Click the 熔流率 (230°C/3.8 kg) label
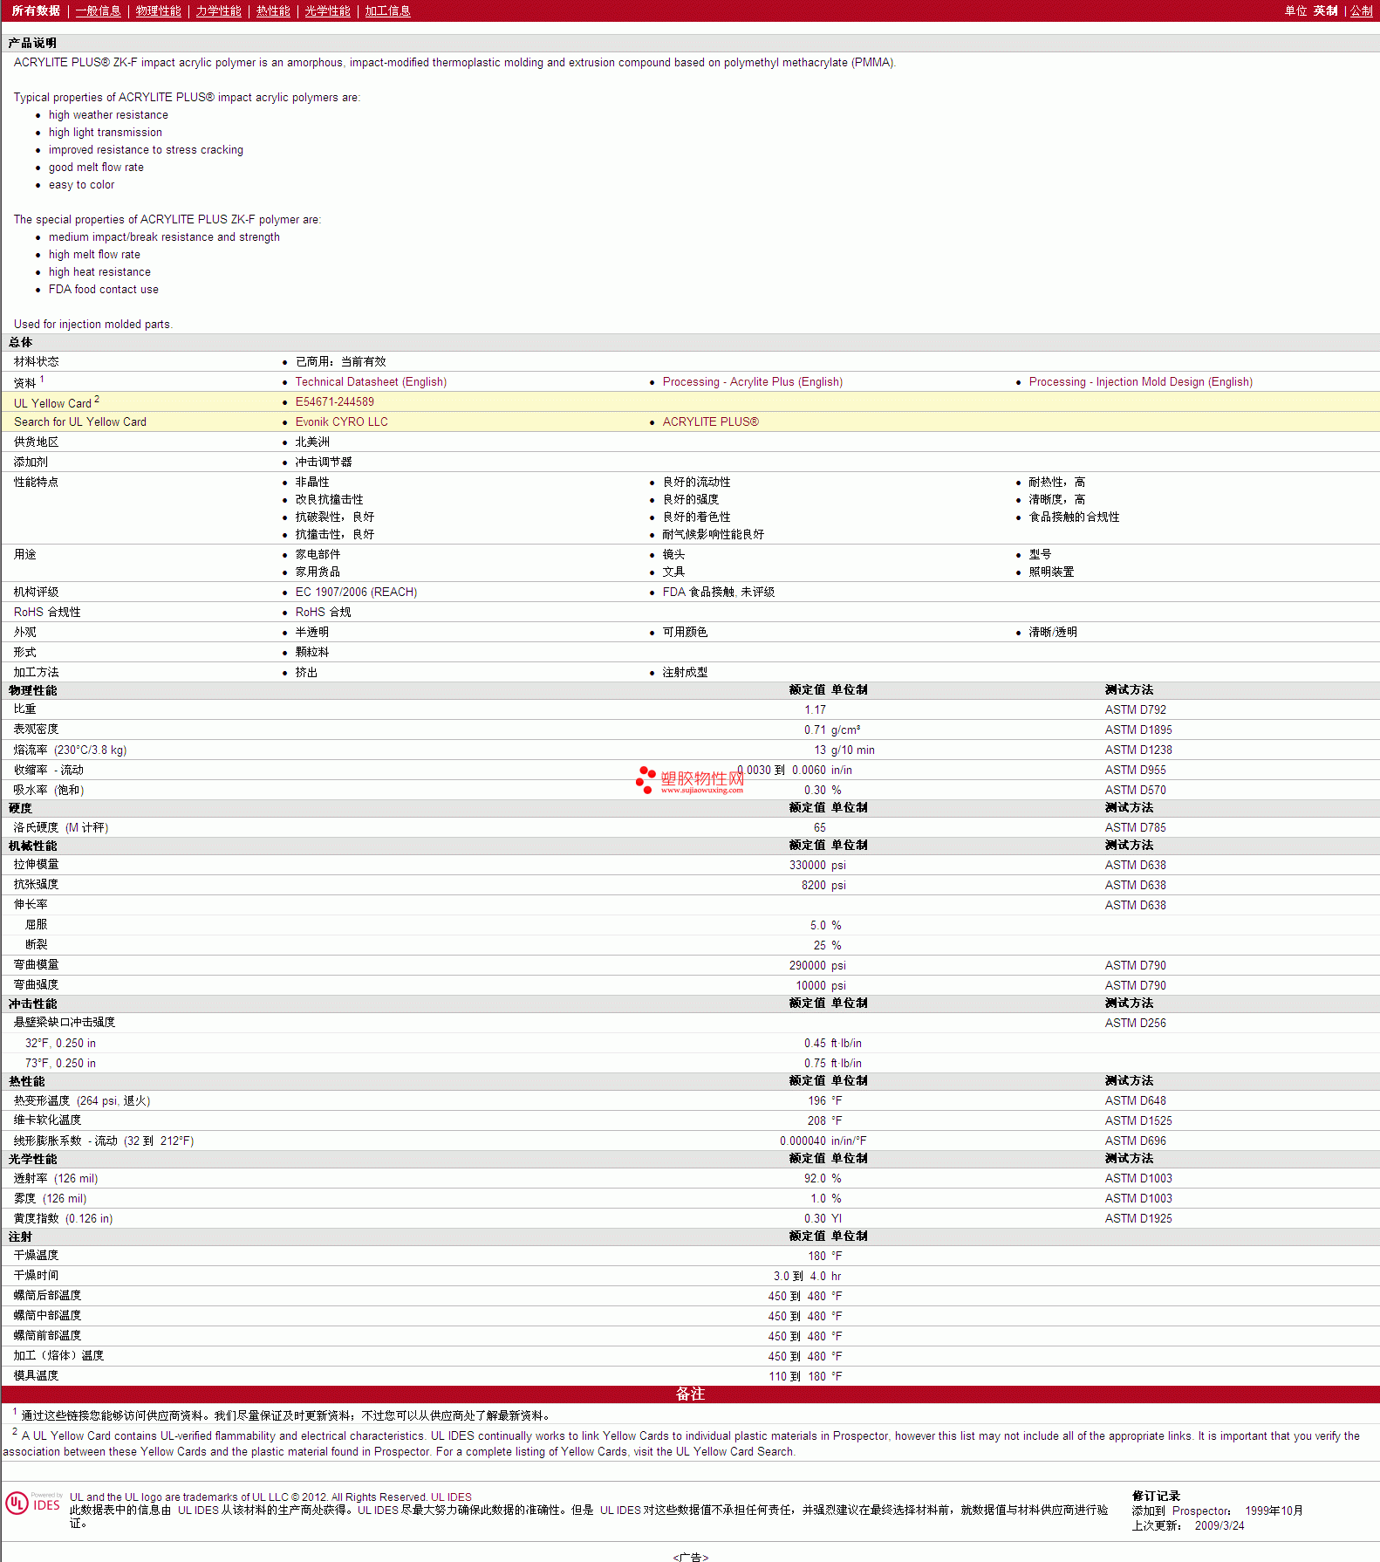Image resolution: width=1380 pixels, height=1562 pixels. coord(70,750)
